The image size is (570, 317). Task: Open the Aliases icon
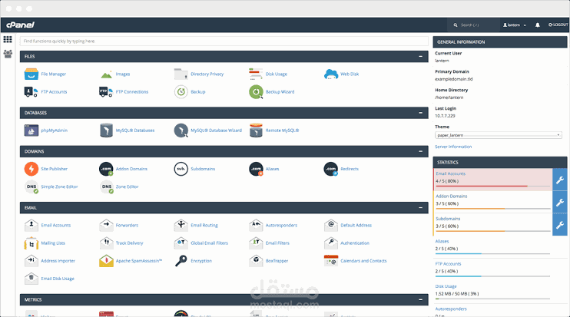tap(256, 169)
